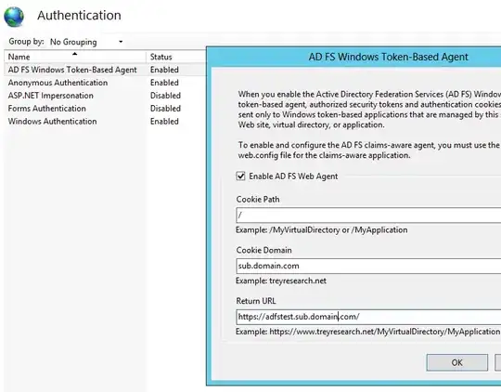Click the Authentication globe icon

pyautogui.click(x=14, y=17)
